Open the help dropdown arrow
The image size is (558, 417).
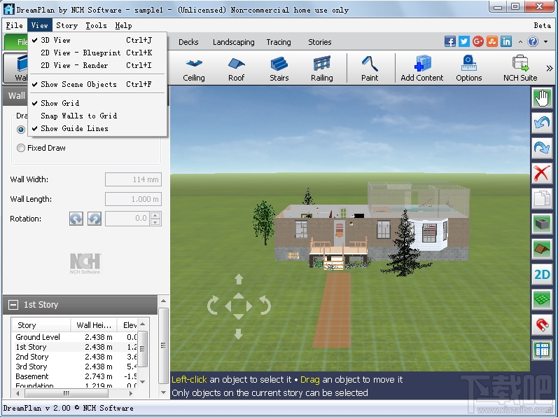click(546, 42)
